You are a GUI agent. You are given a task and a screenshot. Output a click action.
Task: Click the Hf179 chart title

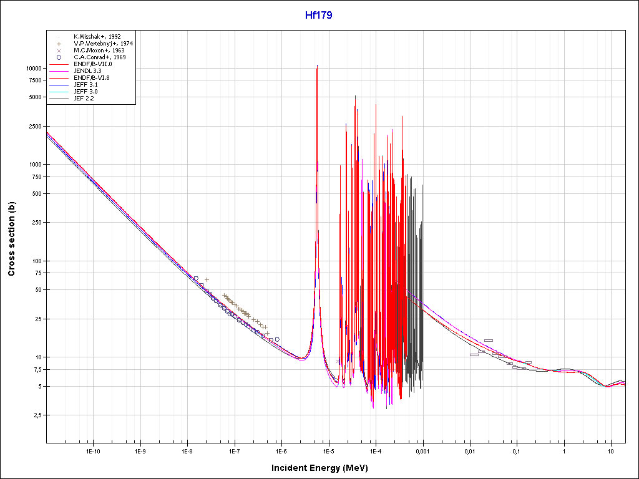[319, 16]
